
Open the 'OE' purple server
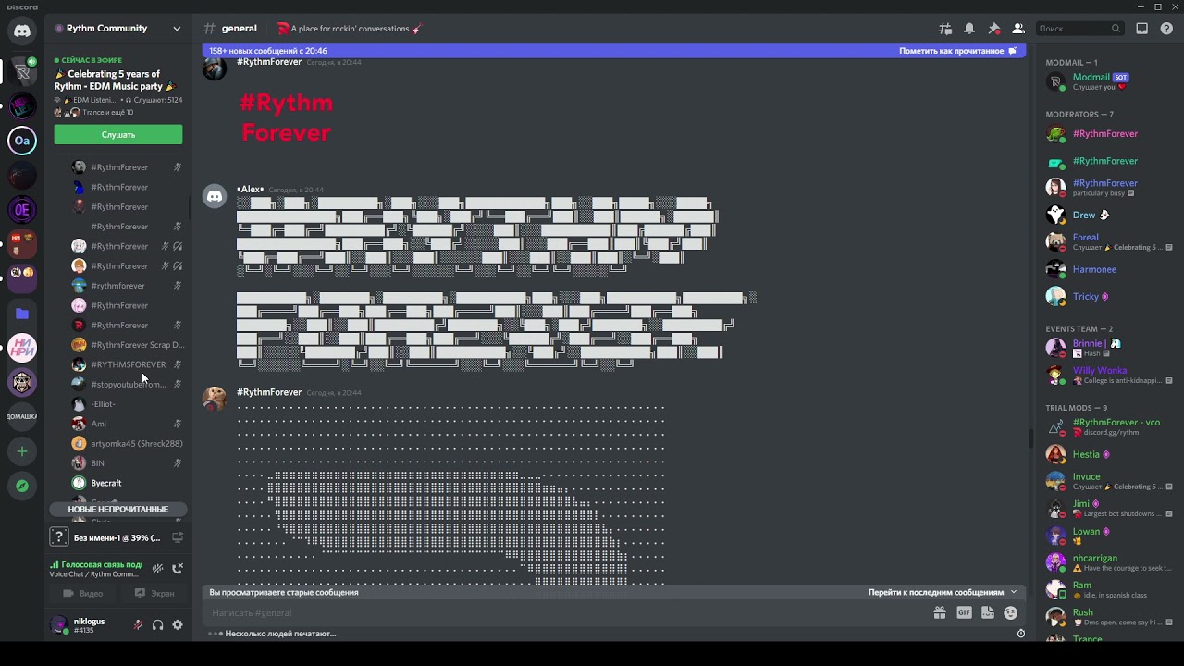(x=22, y=210)
